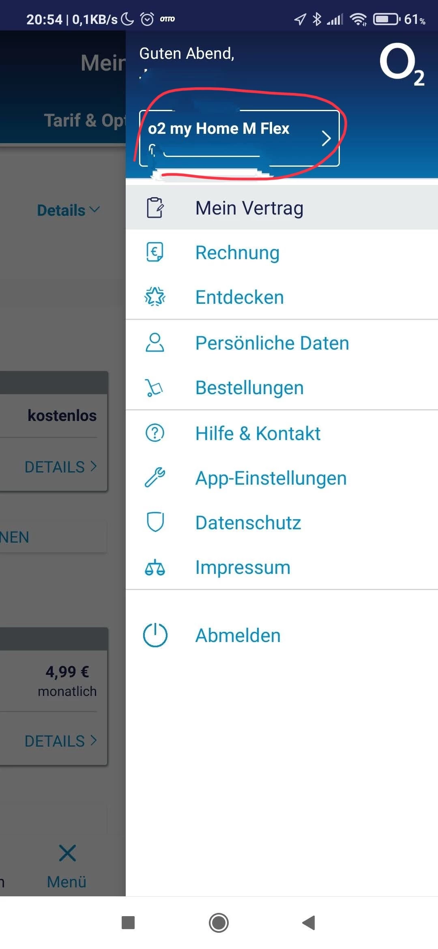This screenshot has height=949, width=438.
Task: Open DETAILS of the kostenlos option
Action: coord(60,467)
